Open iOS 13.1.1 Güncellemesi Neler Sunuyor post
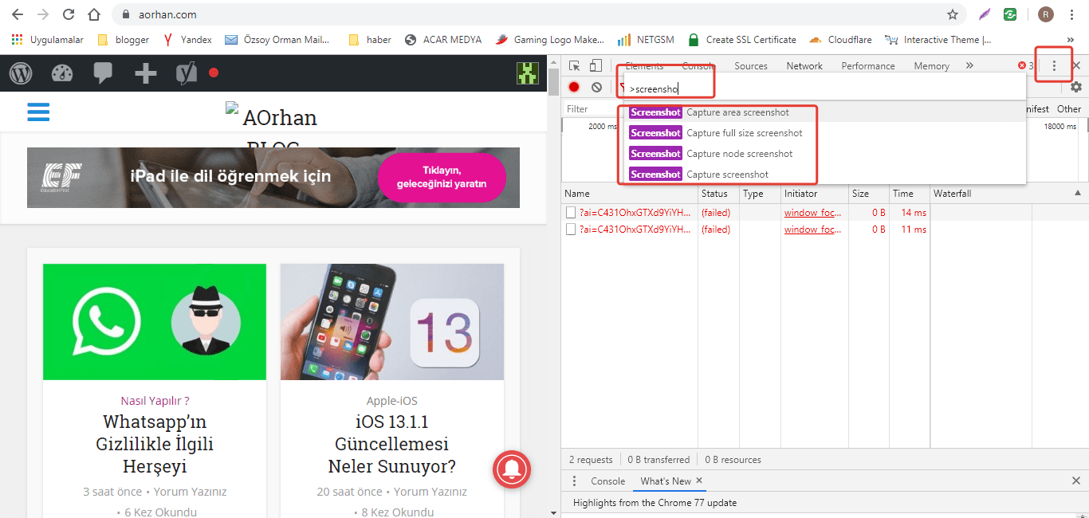 coord(392,444)
